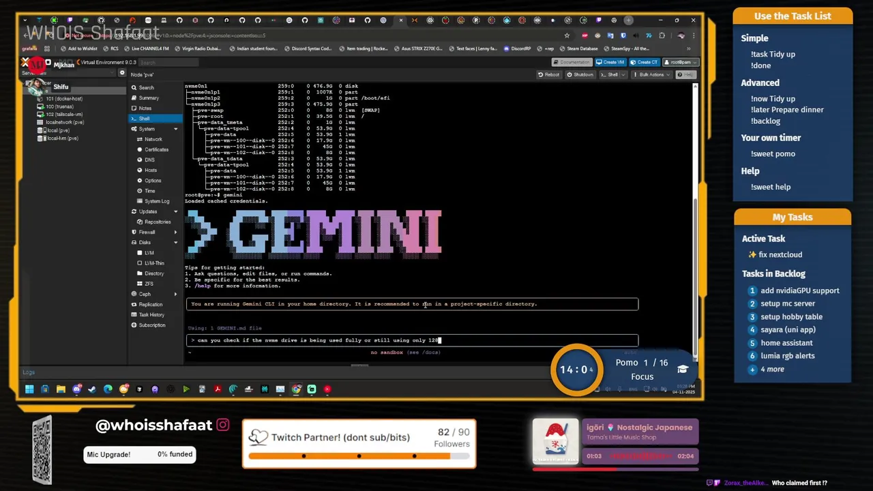Open Network settings under System

tap(153, 139)
